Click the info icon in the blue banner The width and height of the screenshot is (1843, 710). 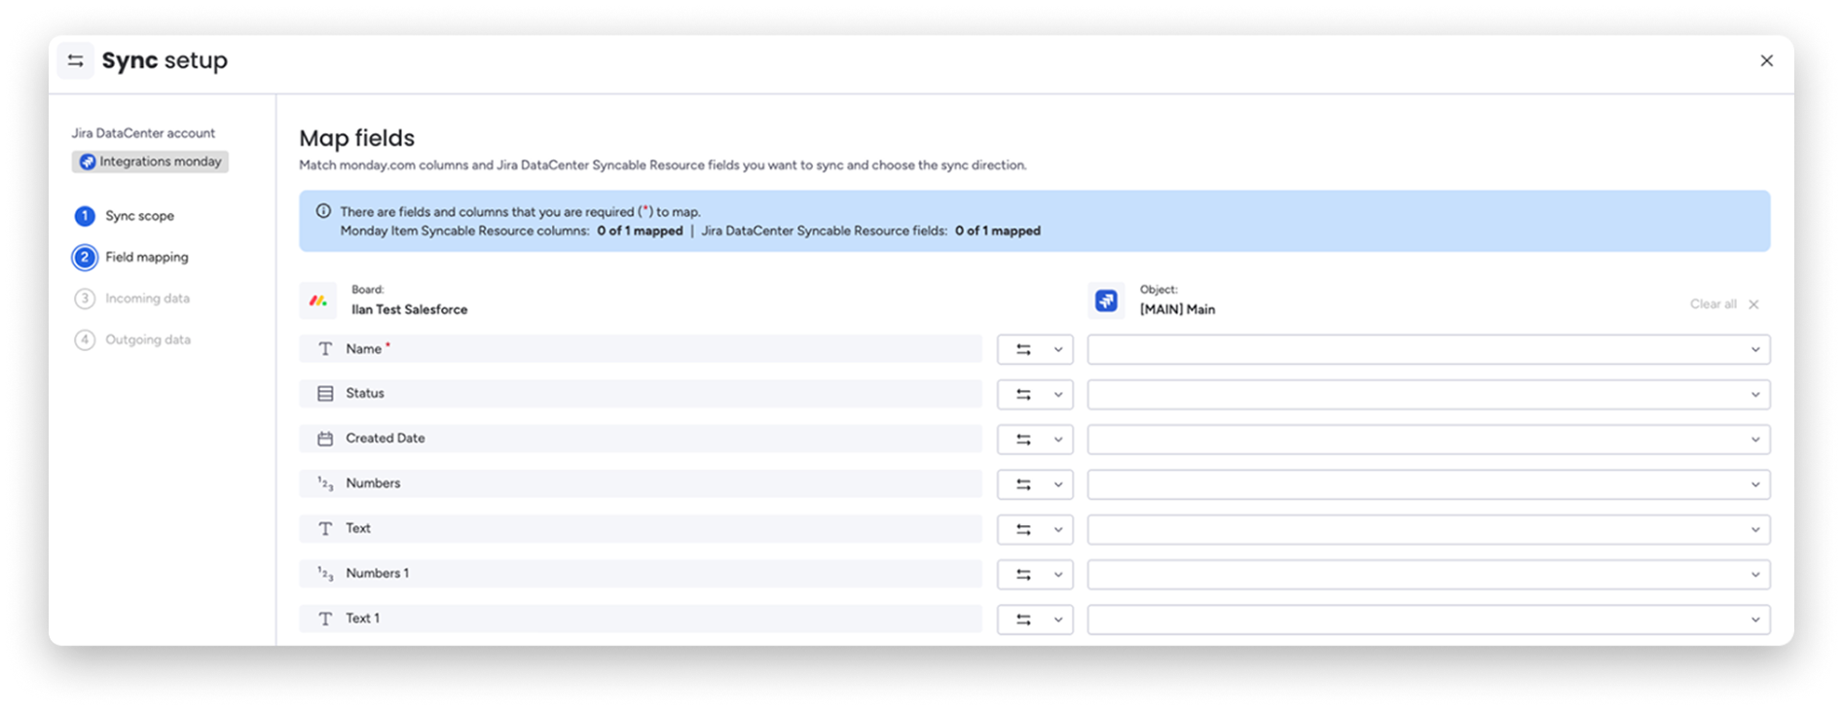(323, 211)
